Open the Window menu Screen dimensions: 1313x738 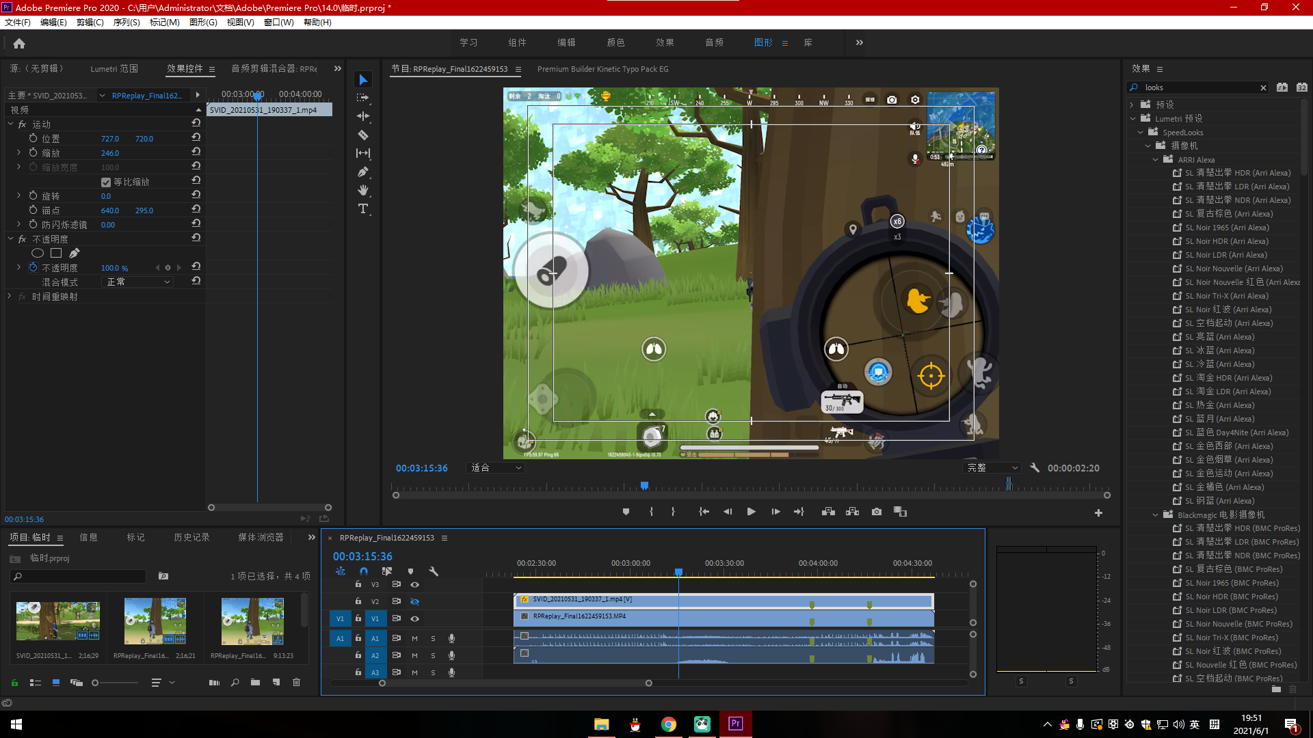pyautogui.click(x=279, y=23)
